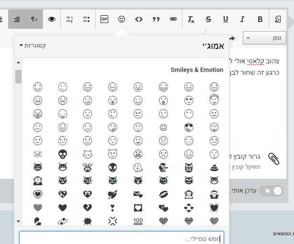Click the paperclip attach file icon
Viewport: 294px width, 244px height.
pyautogui.click(x=273, y=159)
